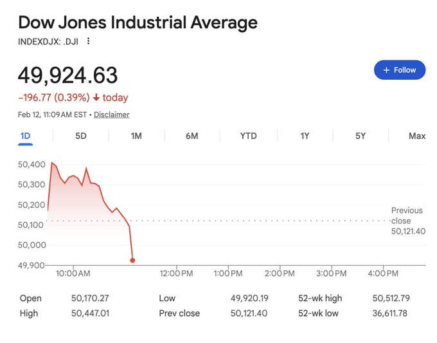Click the 12:00 PM time axis label
Screen dimensions: 437x343
(x=176, y=273)
